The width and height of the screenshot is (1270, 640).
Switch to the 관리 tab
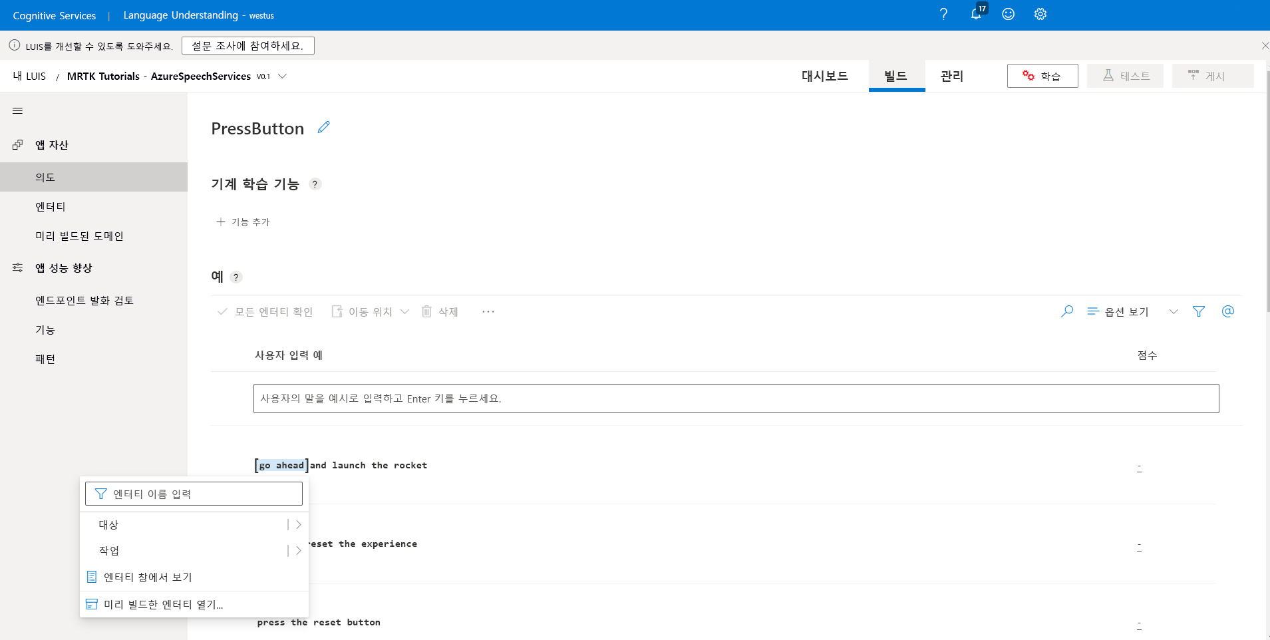(x=952, y=76)
